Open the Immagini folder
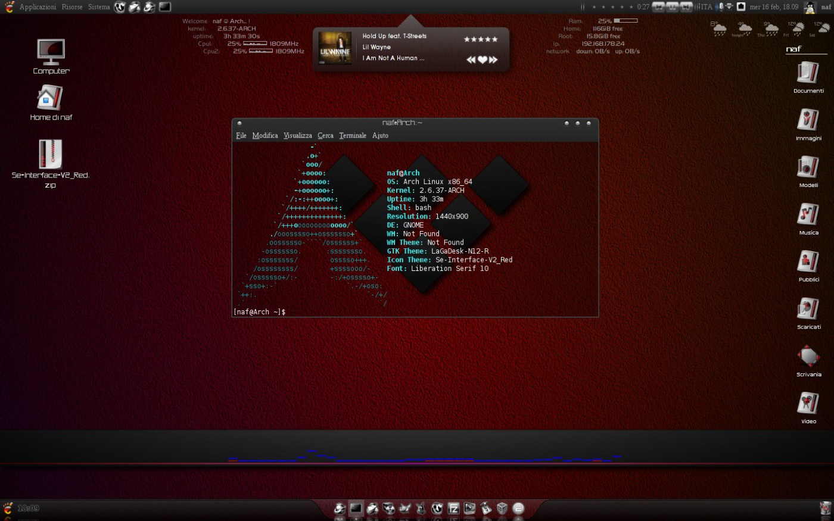The image size is (834, 521). (808, 124)
